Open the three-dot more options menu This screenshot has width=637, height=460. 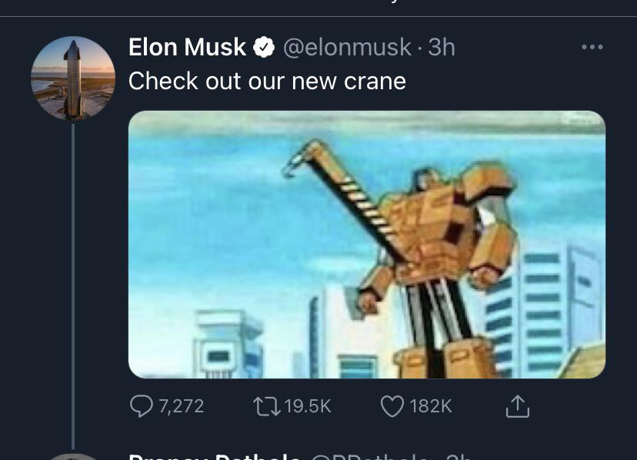point(592,48)
